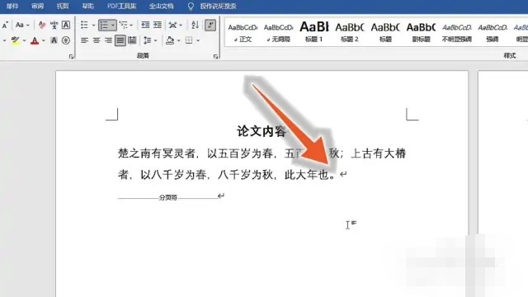Toggle the numbered list button

(104, 25)
